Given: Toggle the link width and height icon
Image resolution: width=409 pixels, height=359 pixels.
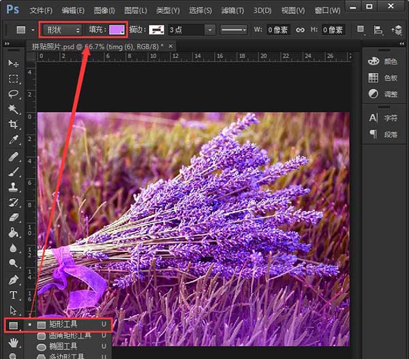Looking at the screenshot, I should coord(300,30).
